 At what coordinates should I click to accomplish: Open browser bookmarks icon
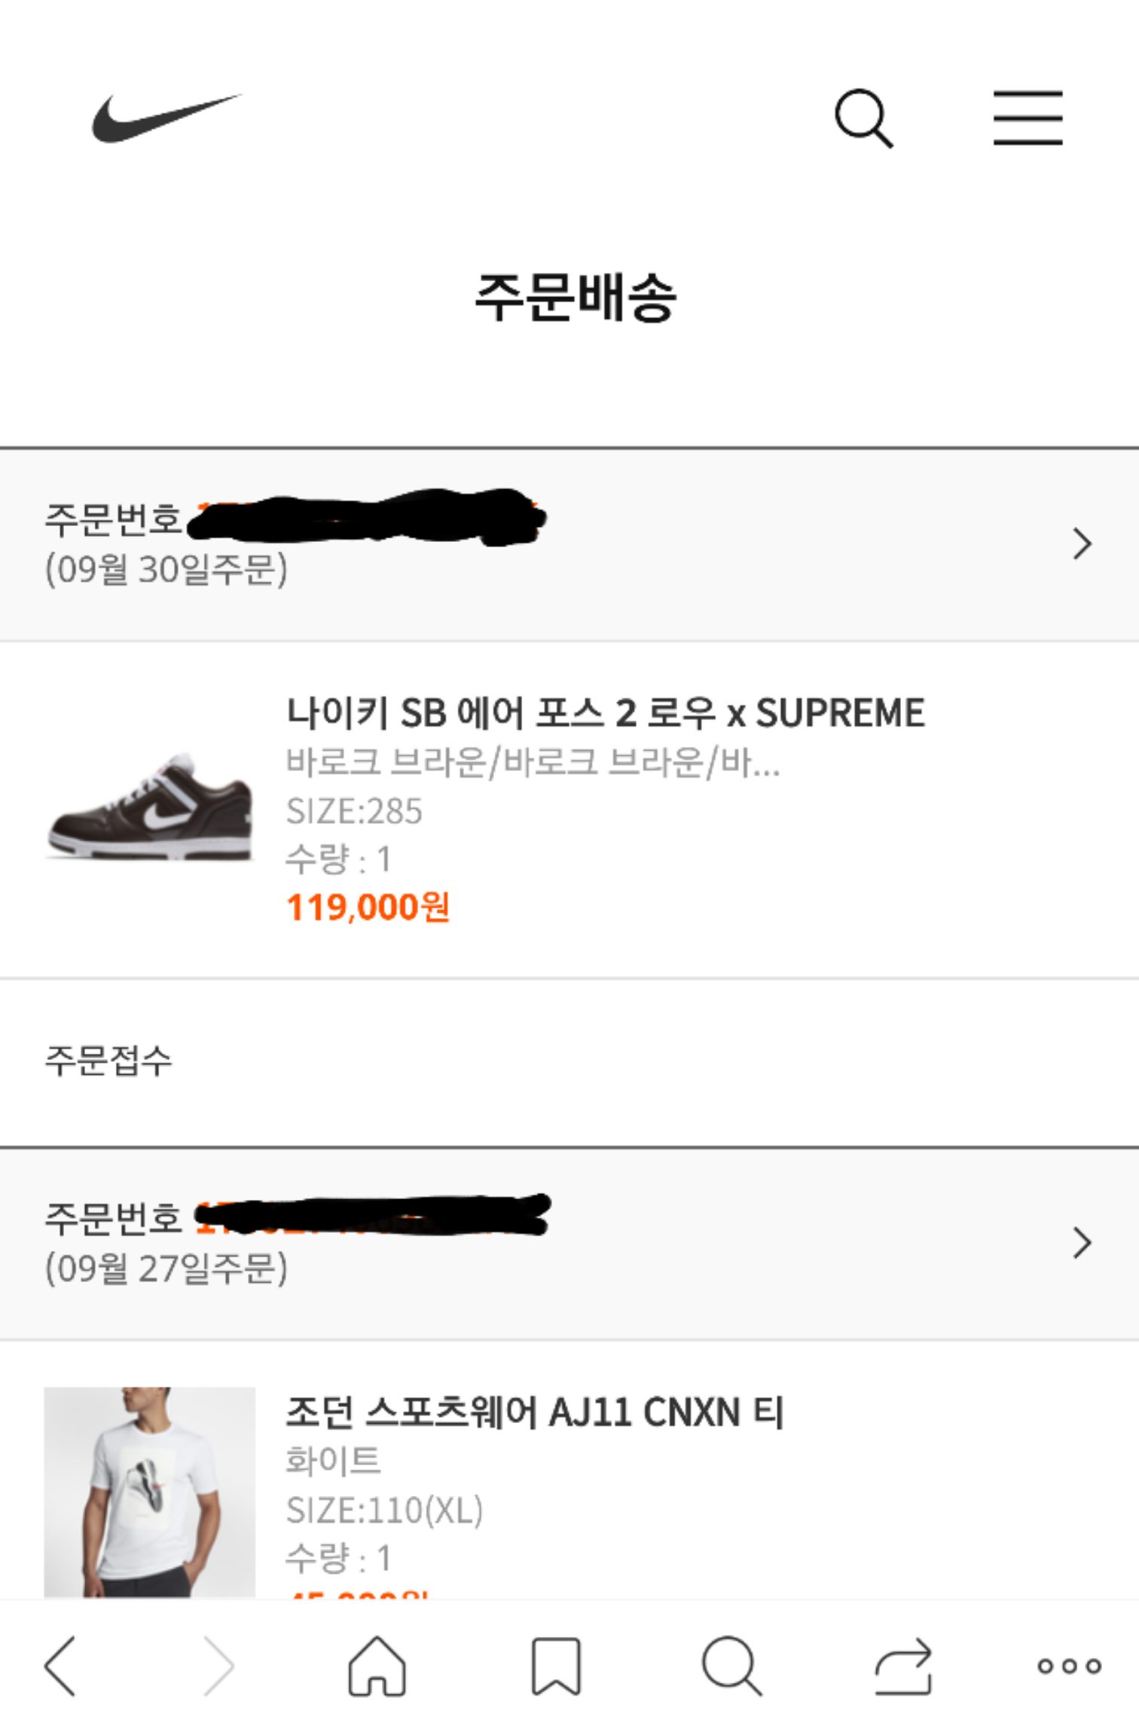[x=556, y=1666]
